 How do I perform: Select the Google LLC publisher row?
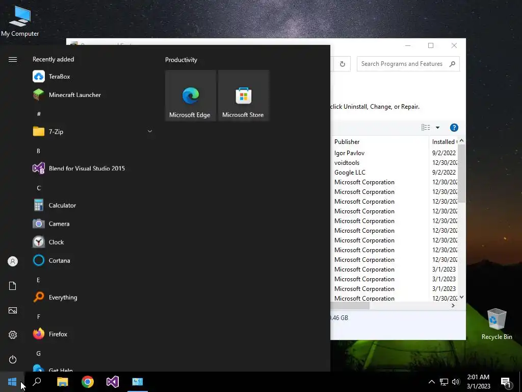point(350,173)
